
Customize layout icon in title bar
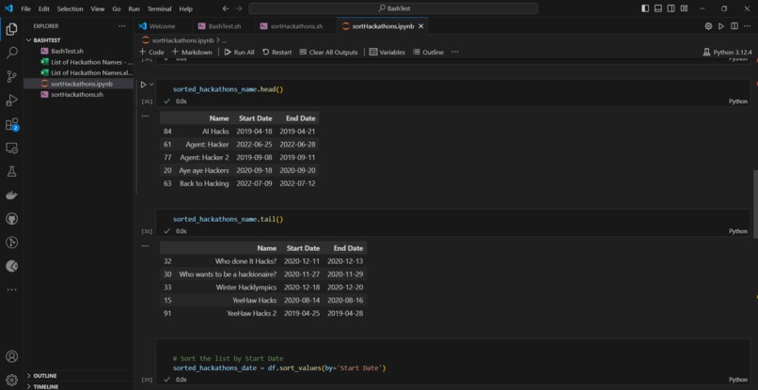coord(684,8)
